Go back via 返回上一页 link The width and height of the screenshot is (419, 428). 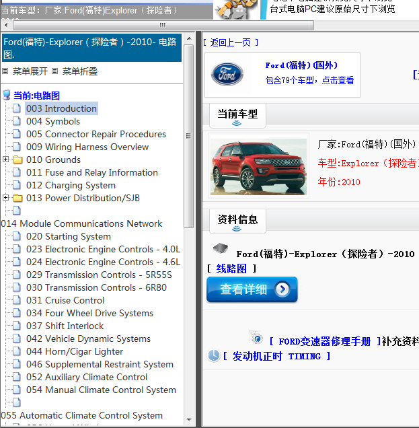pyautogui.click(x=231, y=42)
